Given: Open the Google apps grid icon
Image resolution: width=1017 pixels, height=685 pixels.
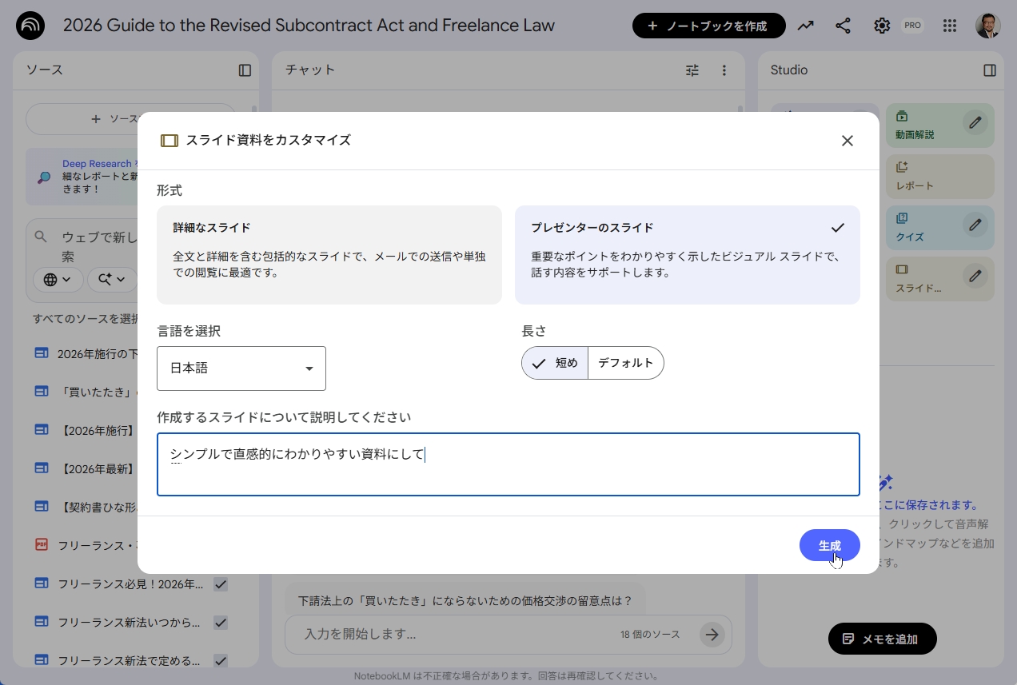Looking at the screenshot, I should (x=949, y=26).
